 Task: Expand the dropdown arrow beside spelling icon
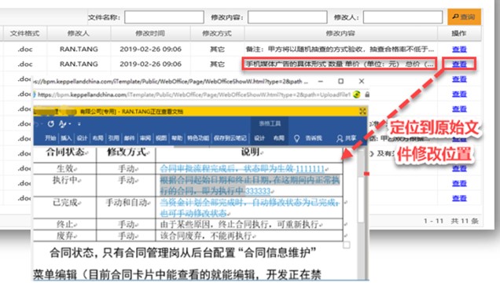coord(70,123)
